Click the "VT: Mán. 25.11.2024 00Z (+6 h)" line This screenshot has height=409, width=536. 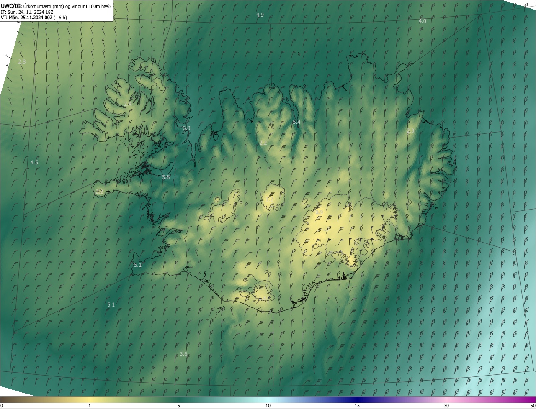pyautogui.click(x=34, y=18)
